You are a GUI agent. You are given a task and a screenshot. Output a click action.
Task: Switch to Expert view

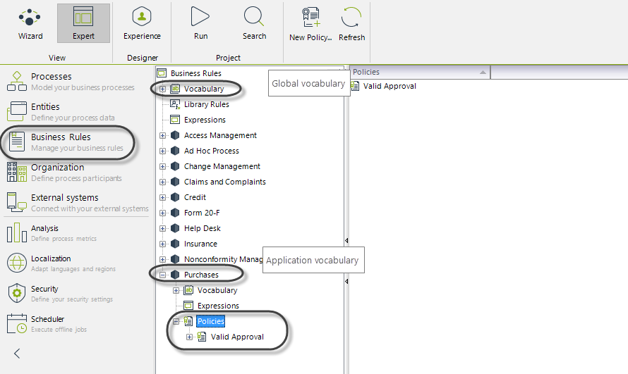83,23
